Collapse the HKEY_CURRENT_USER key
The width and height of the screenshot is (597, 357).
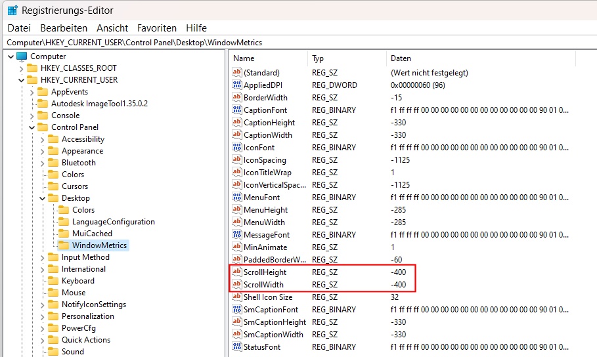pos(21,80)
